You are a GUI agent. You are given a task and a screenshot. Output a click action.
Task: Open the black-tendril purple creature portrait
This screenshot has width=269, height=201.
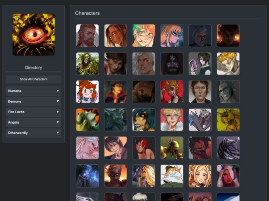point(228,148)
